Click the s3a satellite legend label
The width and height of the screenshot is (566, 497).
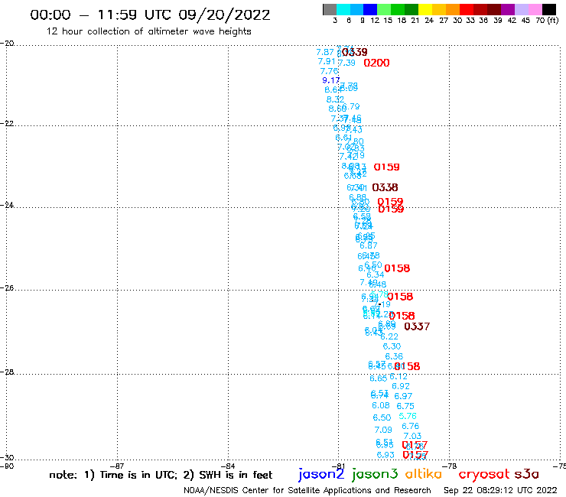tap(527, 475)
